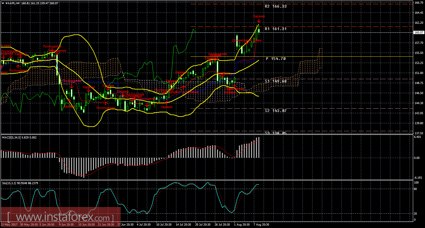
Task: Click the 26 Jul 20:30 date on the time axis
Action: tap(223, 225)
